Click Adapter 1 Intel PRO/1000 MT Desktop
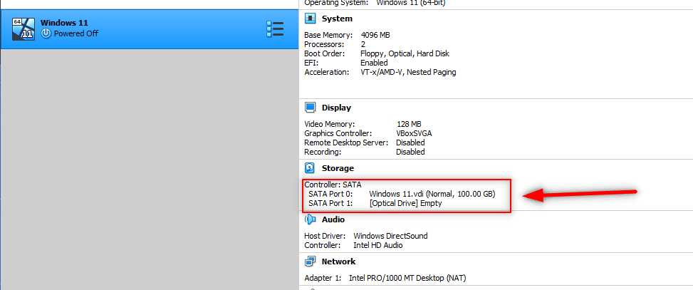The width and height of the screenshot is (693, 290). (x=407, y=279)
